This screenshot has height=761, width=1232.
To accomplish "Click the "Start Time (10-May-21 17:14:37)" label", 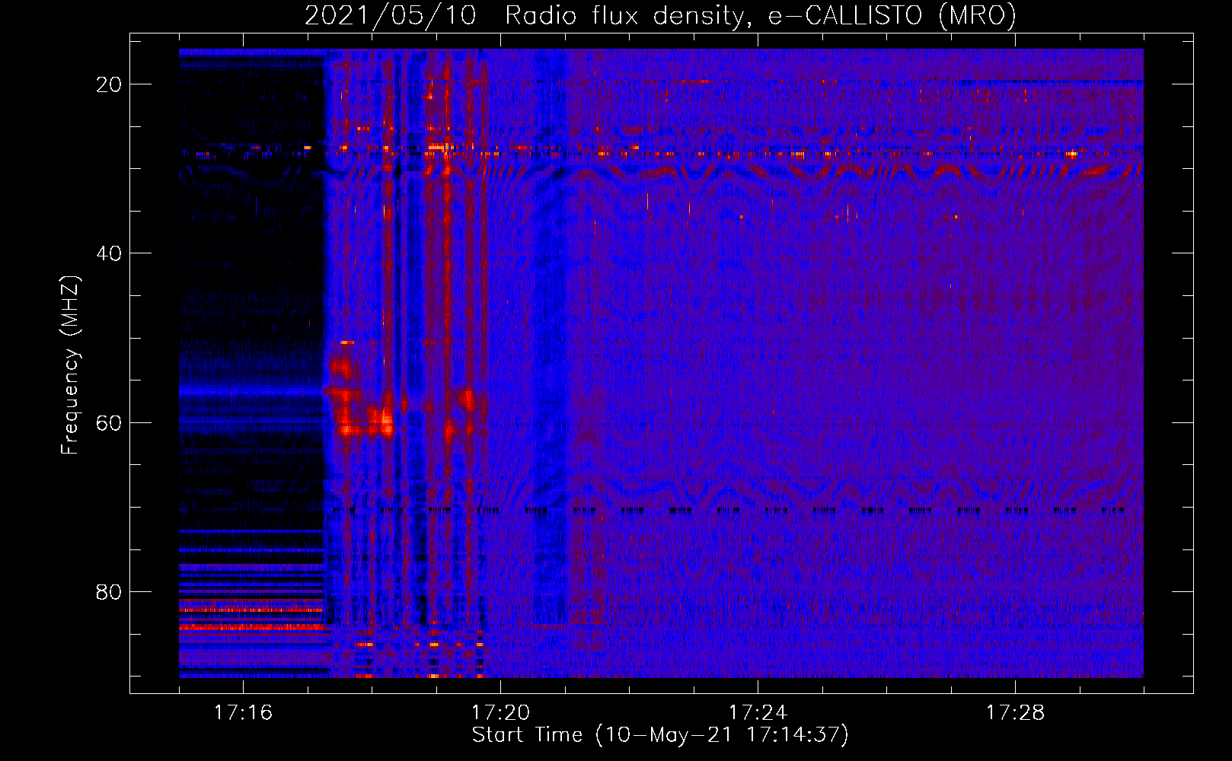I will (x=660, y=735).
